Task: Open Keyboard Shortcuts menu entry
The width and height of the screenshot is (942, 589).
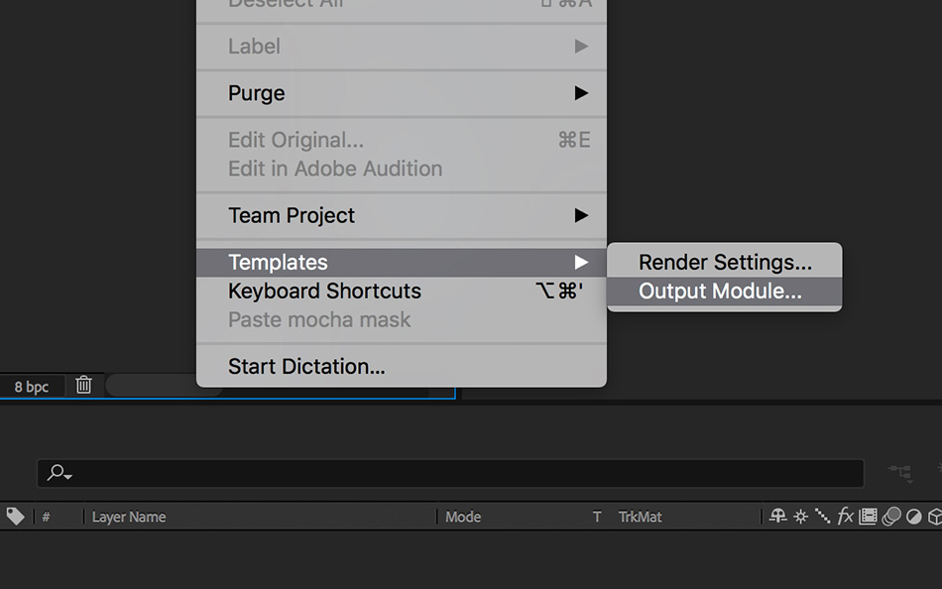Action: [x=325, y=292]
